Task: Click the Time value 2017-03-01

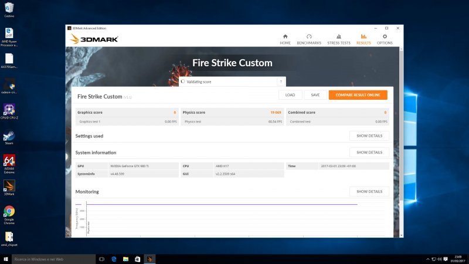Action: pyautogui.click(x=338, y=166)
